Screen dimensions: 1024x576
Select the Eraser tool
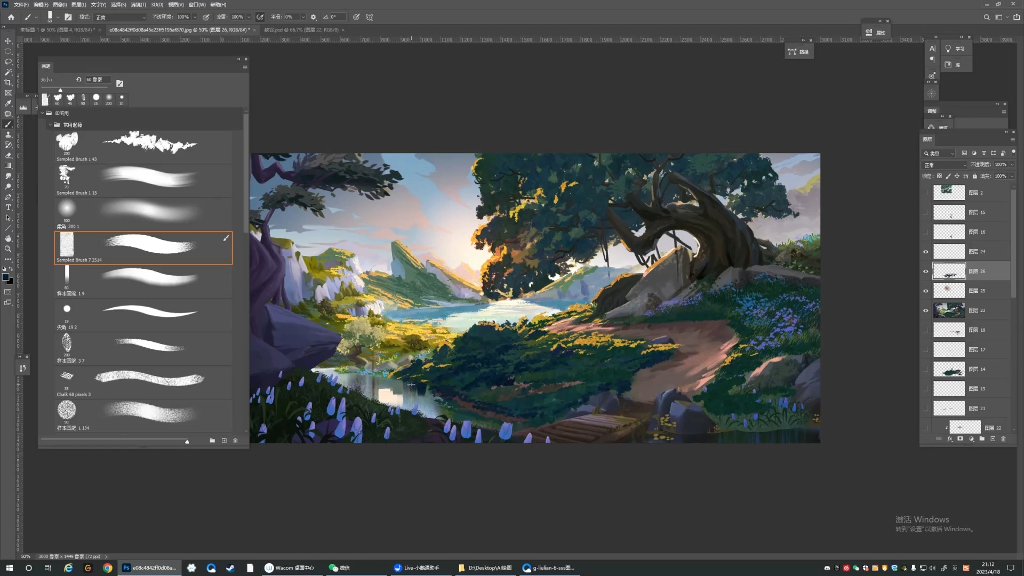point(8,155)
